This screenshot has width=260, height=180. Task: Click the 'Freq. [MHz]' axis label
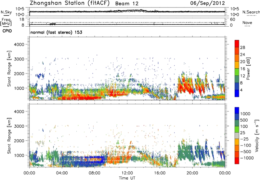click(6, 22)
